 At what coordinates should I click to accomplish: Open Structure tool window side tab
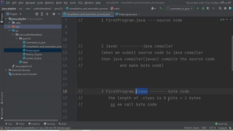(x=2, y=98)
